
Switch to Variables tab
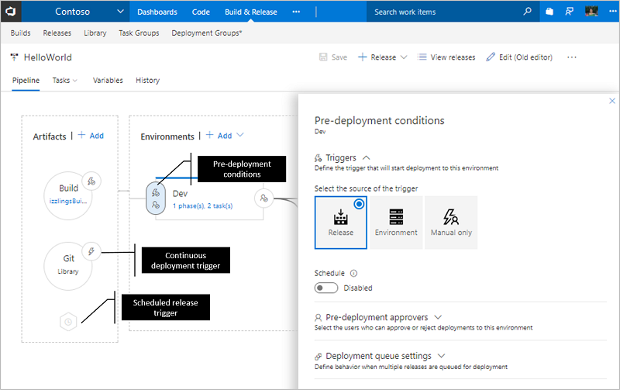point(108,81)
